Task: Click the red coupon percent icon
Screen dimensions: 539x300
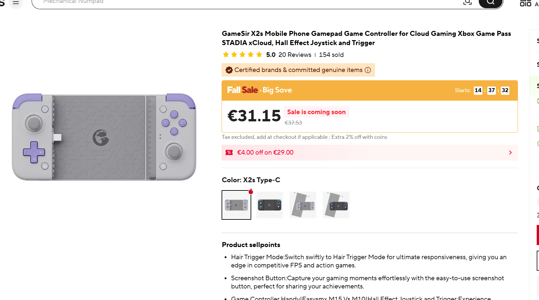Action: pyautogui.click(x=229, y=153)
